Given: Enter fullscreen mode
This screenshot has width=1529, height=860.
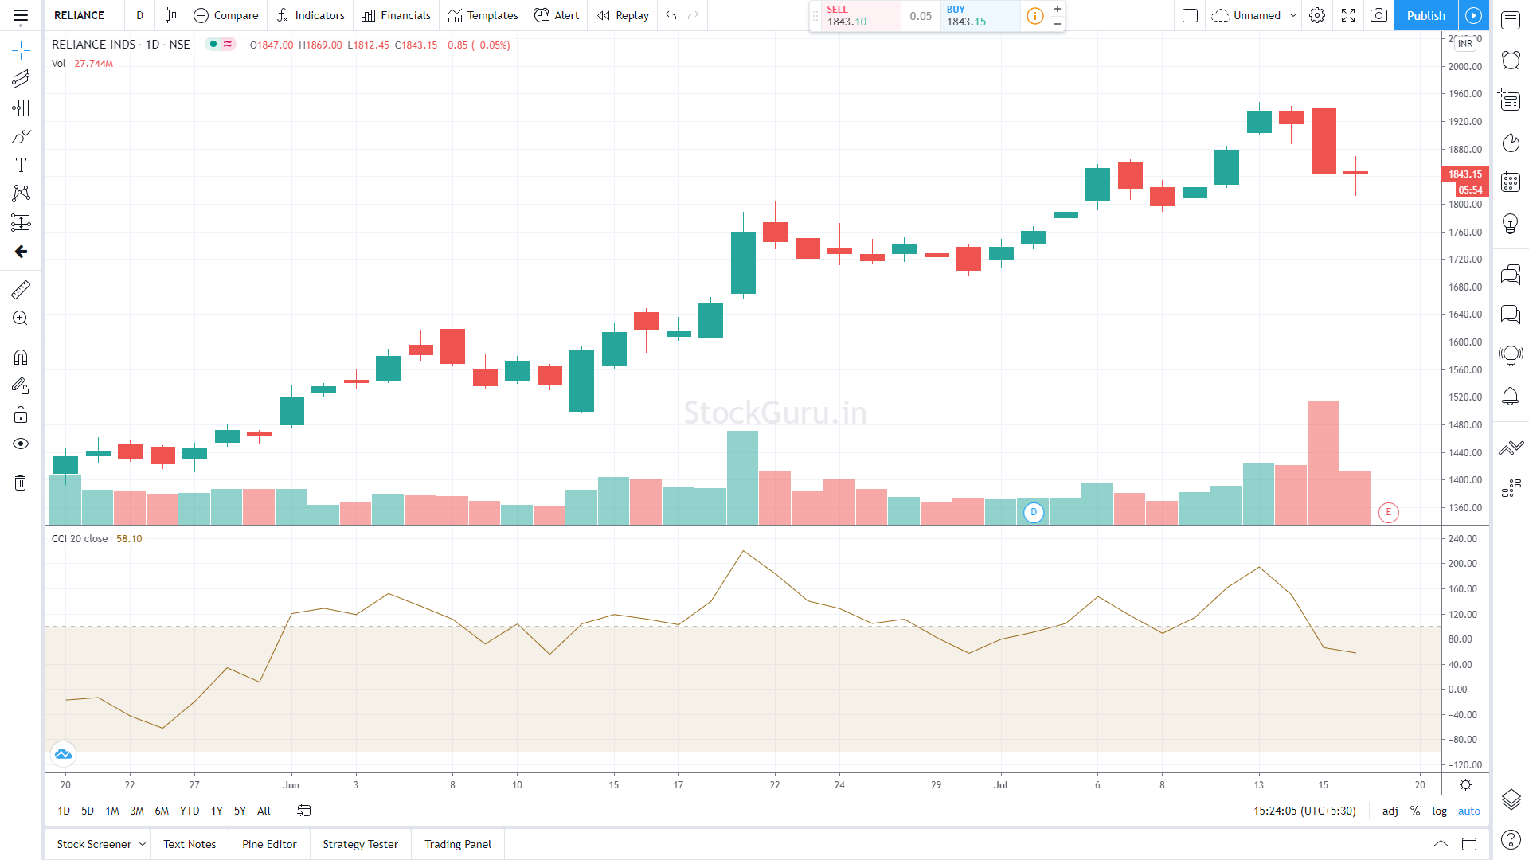Looking at the screenshot, I should pyautogui.click(x=1348, y=15).
